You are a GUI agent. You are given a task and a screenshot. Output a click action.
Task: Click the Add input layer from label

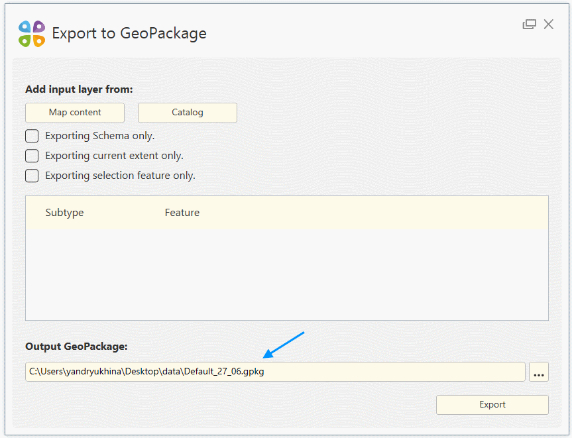79,89
